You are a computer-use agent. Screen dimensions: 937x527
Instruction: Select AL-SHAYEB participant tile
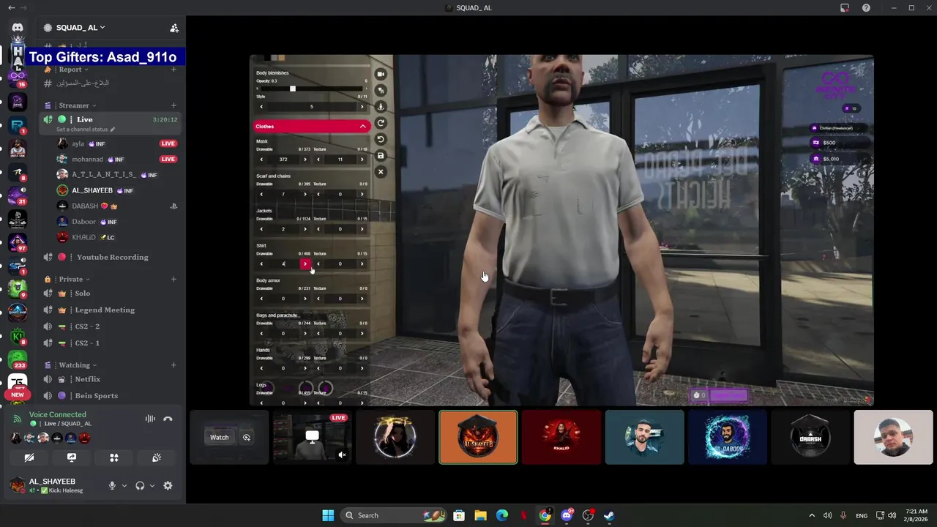478,437
